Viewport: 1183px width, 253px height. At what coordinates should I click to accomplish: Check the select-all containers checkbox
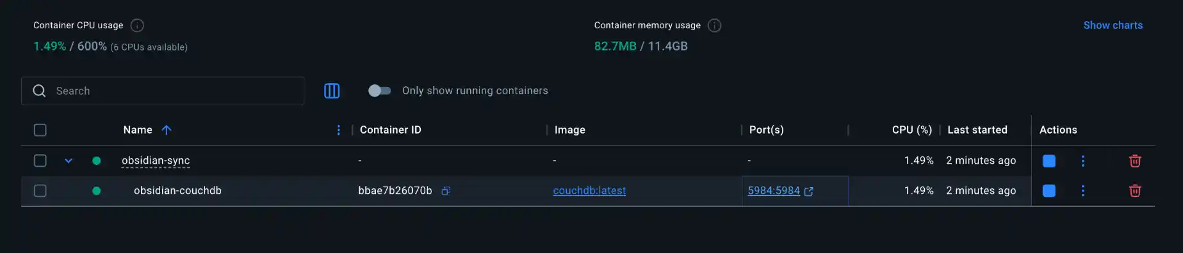[x=40, y=130]
